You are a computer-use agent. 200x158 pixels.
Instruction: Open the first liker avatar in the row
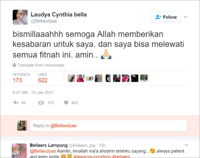pyautogui.click(x=71, y=78)
